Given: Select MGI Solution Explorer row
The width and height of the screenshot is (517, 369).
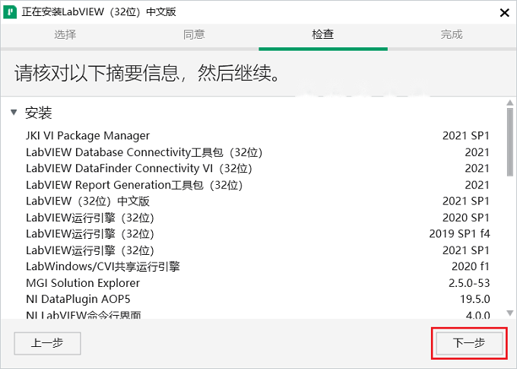Looking at the screenshot, I should (x=258, y=283).
